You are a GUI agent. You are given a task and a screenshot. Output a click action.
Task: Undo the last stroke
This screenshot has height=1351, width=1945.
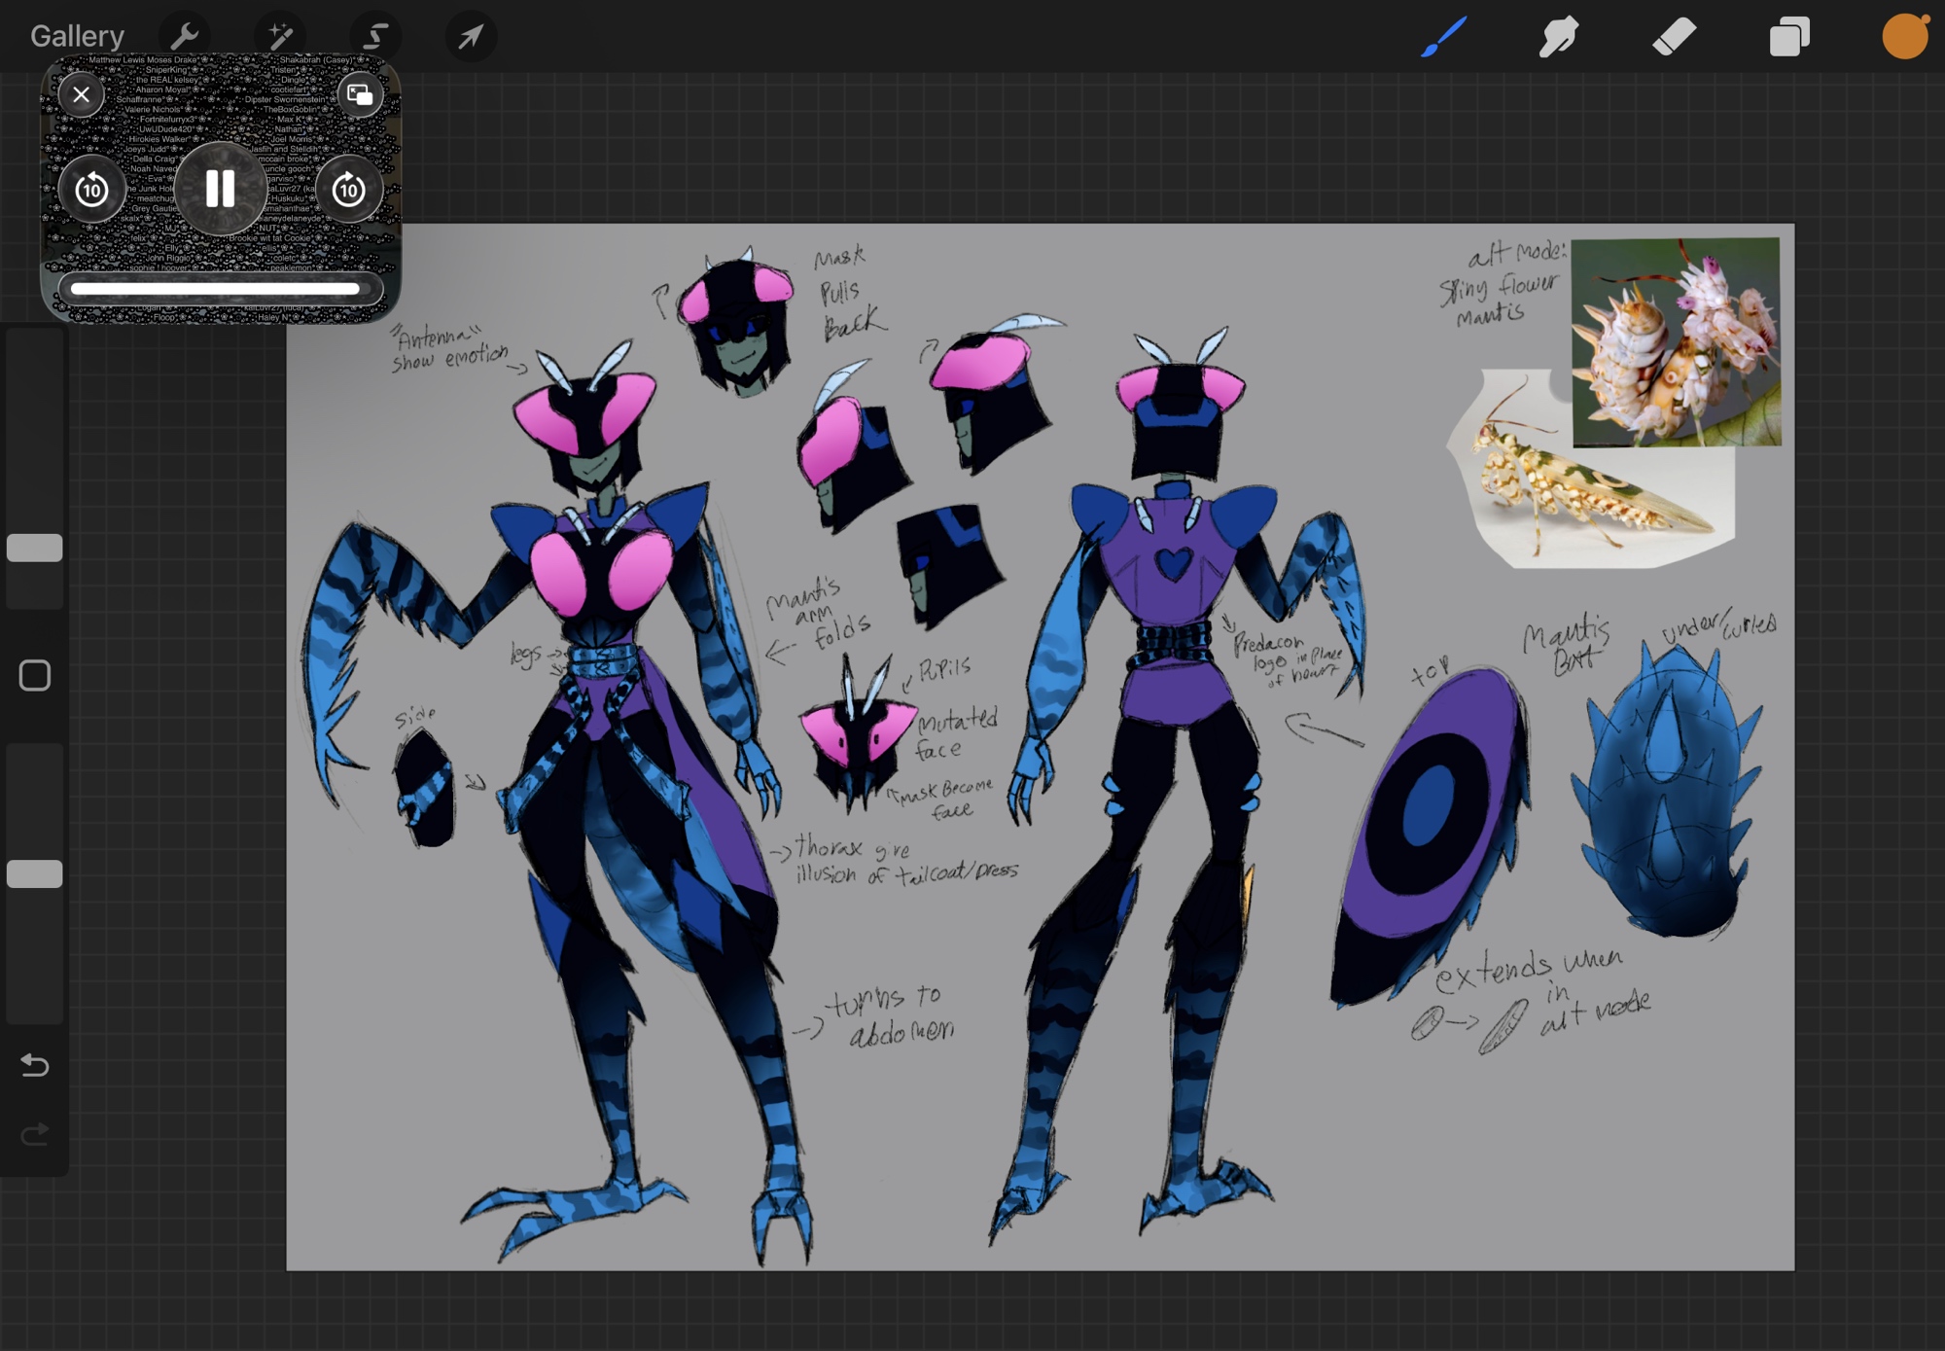35,1065
